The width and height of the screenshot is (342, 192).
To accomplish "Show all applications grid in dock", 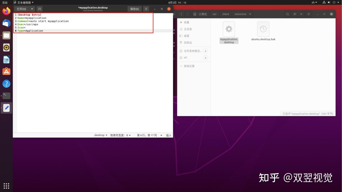I will tap(6, 186).
